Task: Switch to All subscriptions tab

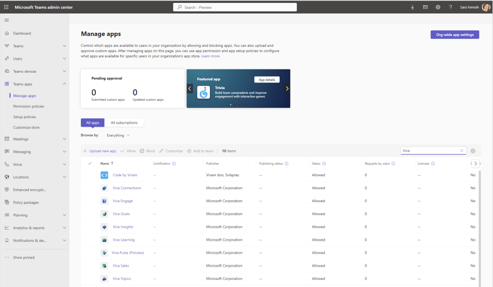Action: [x=124, y=123]
